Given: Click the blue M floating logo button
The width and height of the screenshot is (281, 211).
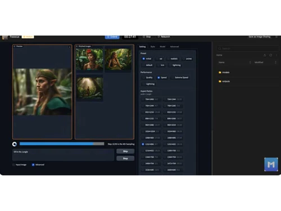Looking at the screenshot, I should [x=271, y=164].
